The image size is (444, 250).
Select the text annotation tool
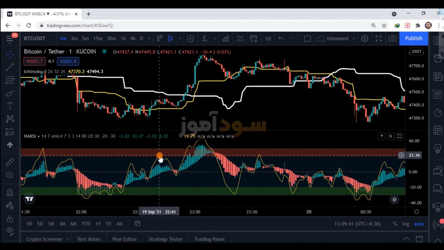point(10,106)
